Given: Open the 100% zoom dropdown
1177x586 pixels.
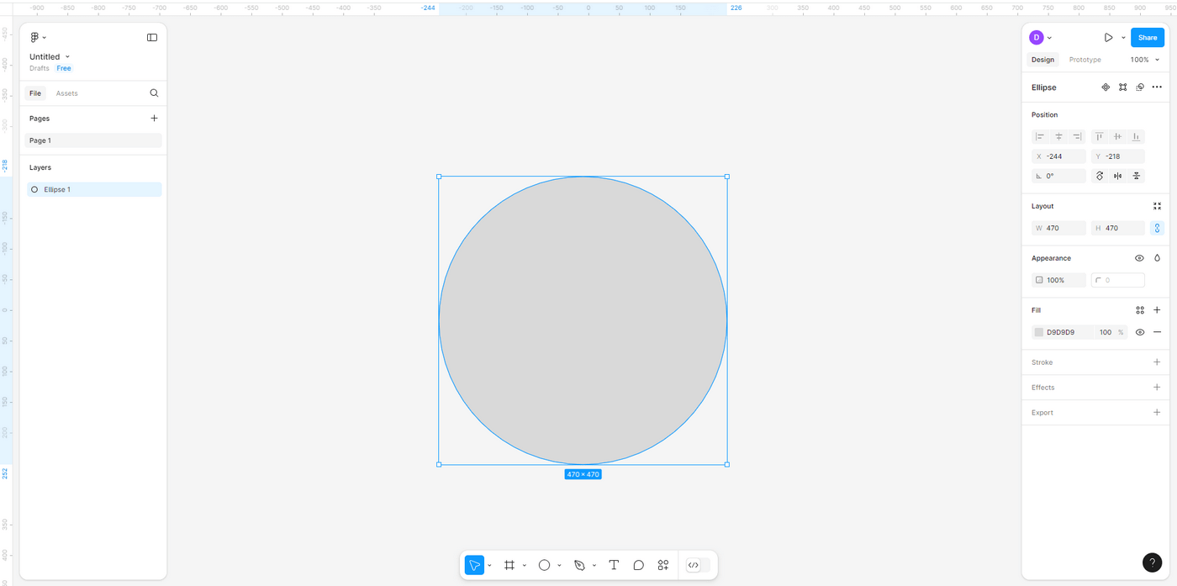Looking at the screenshot, I should click(x=1144, y=60).
